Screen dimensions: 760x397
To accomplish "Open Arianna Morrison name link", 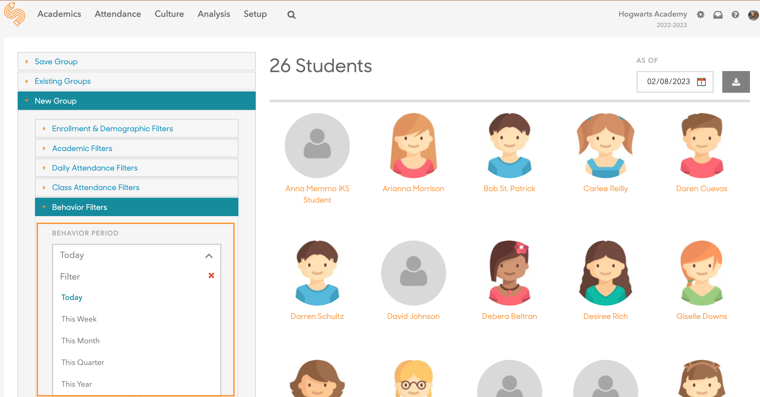I will click(x=413, y=188).
